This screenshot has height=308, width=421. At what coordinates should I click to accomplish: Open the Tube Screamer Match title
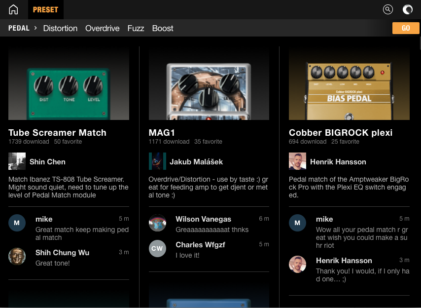point(57,132)
